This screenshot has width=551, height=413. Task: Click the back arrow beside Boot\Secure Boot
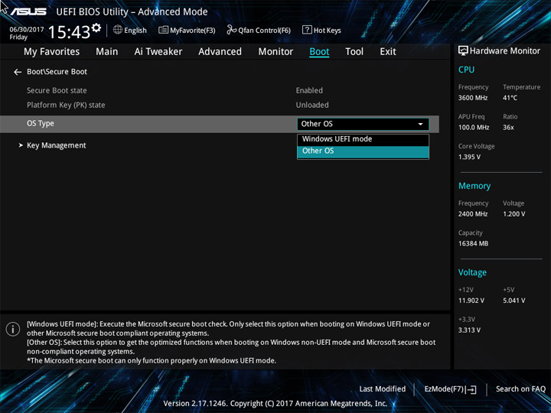point(18,72)
